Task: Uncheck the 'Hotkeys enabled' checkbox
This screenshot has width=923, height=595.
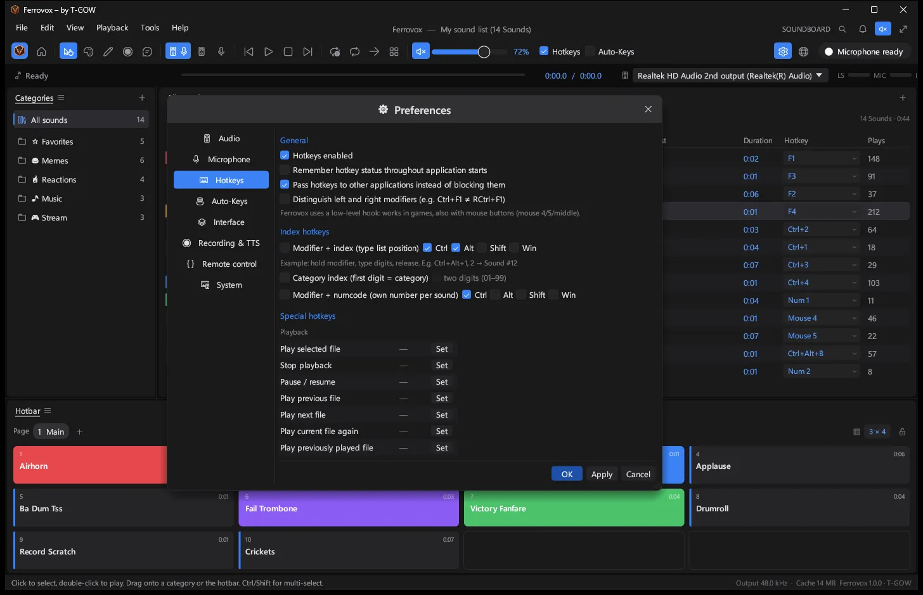Action: tap(285, 155)
